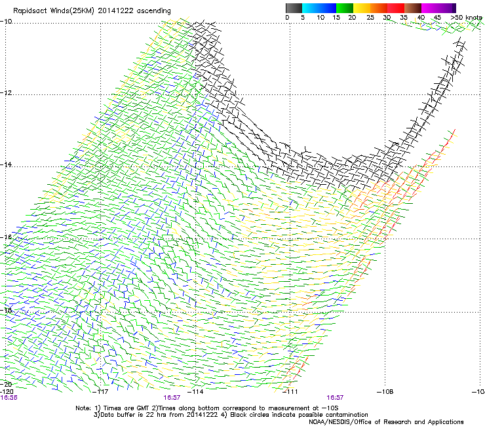This screenshot has height=426, width=485.
Task: Click the "-12" latitude axis label
Action: [6, 93]
